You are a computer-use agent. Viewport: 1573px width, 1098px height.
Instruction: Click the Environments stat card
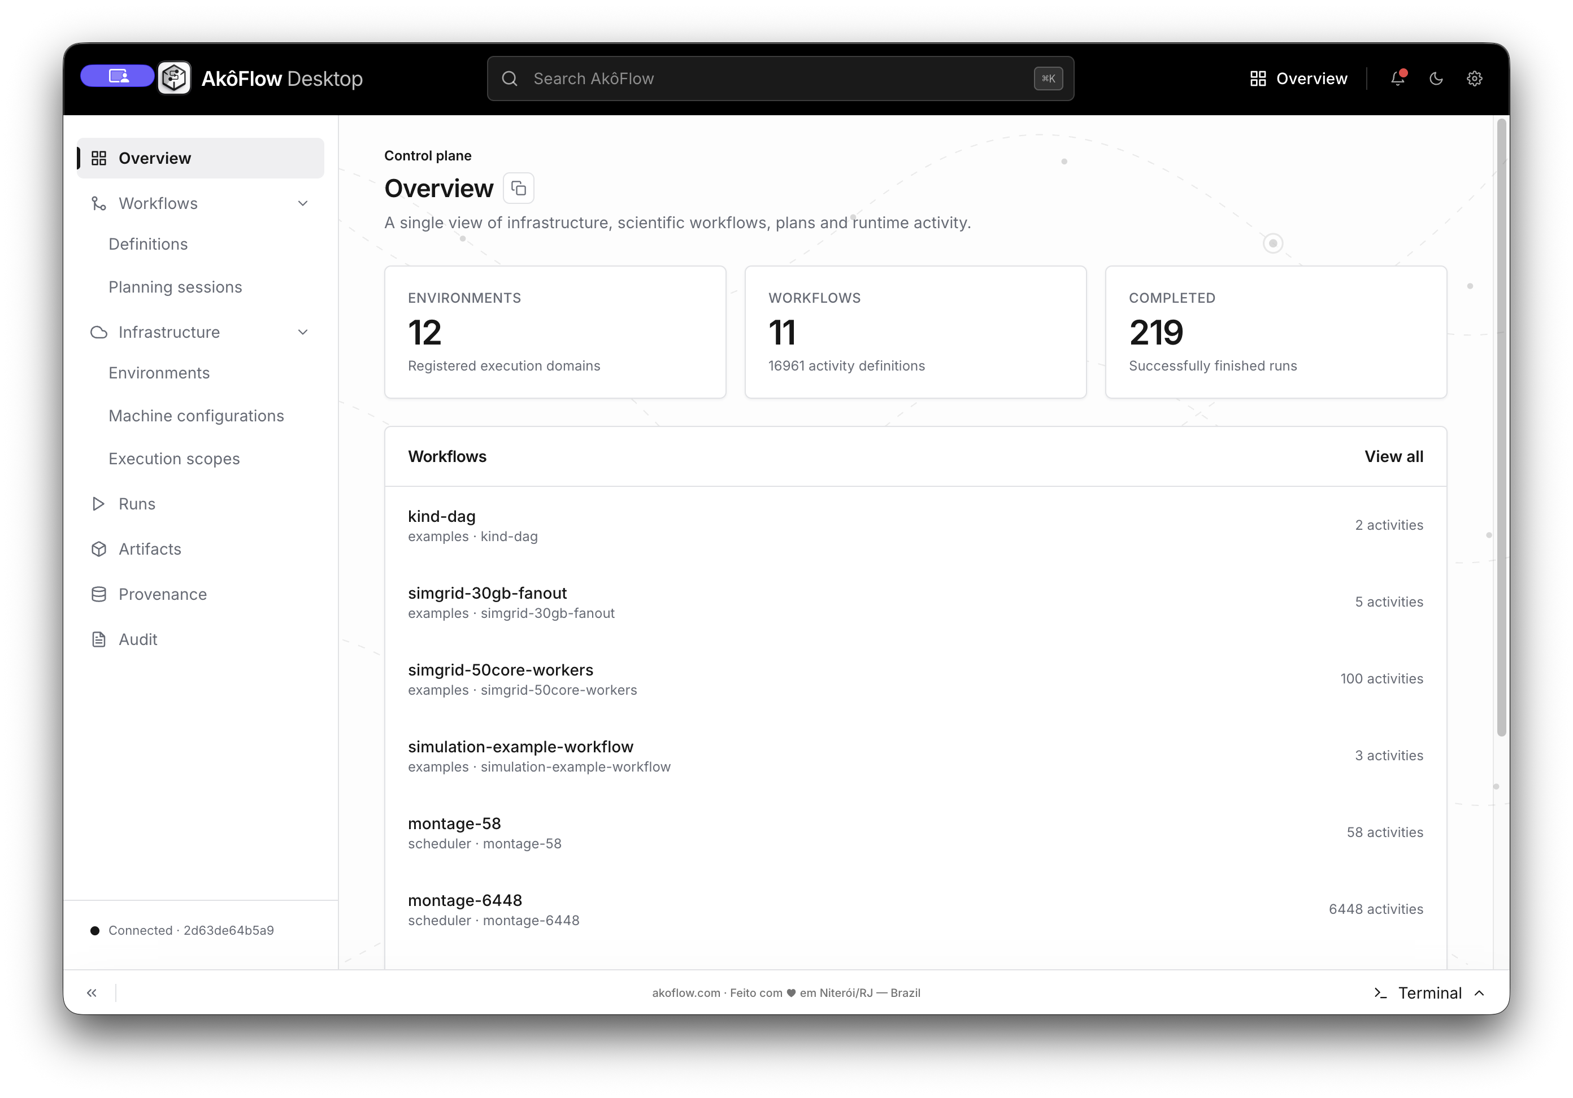555,332
